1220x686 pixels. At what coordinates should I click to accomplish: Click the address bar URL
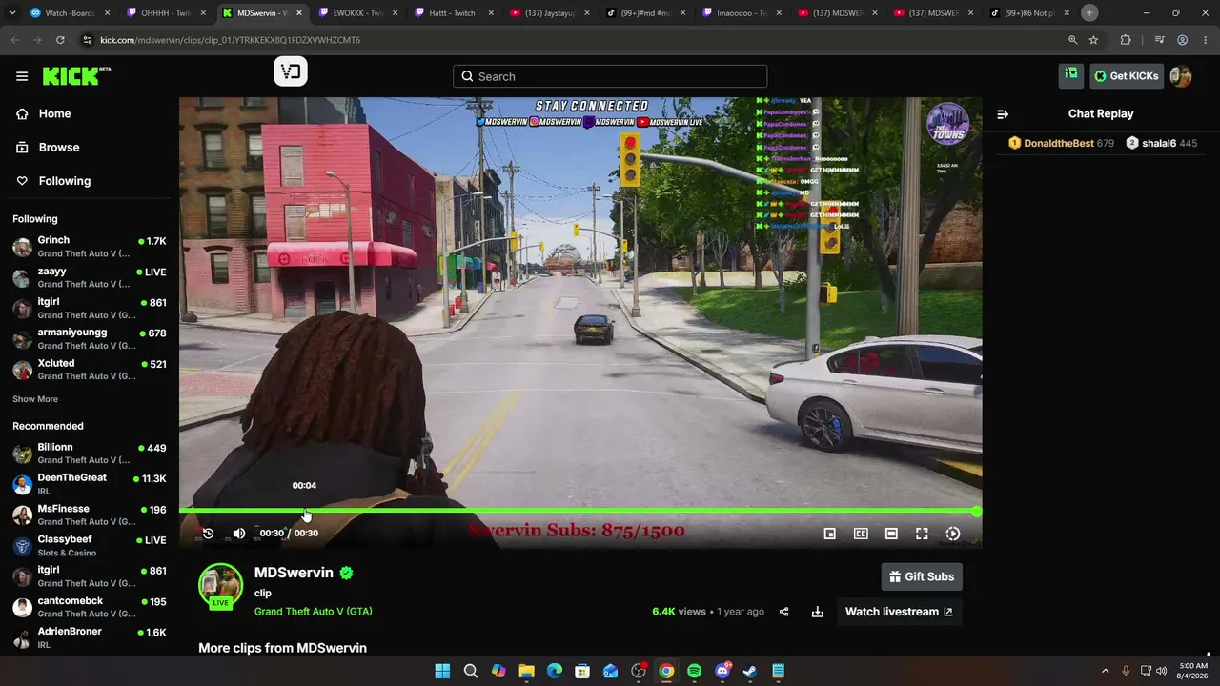pos(230,40)
